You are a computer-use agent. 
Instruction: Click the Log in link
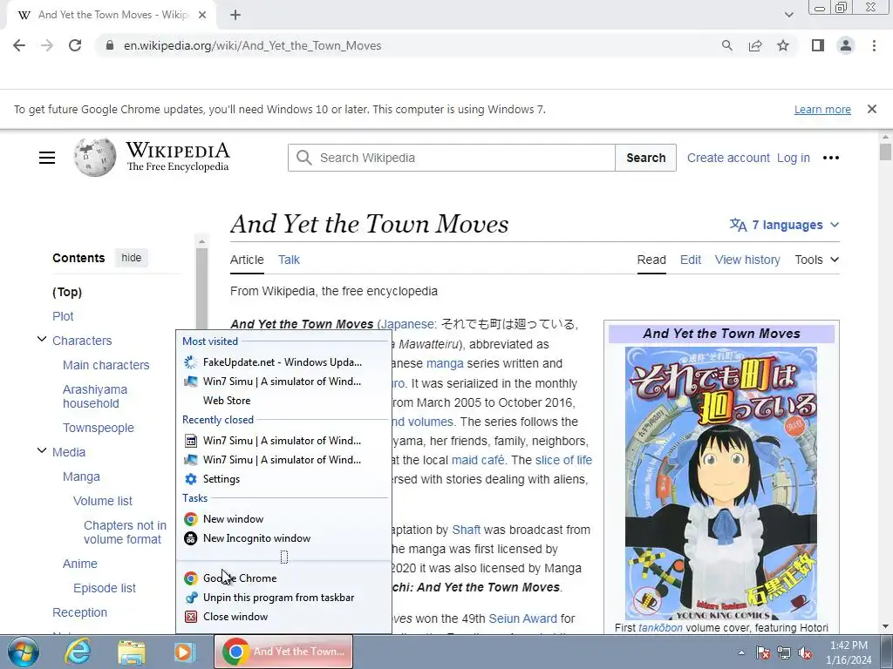tap(794, 158)
